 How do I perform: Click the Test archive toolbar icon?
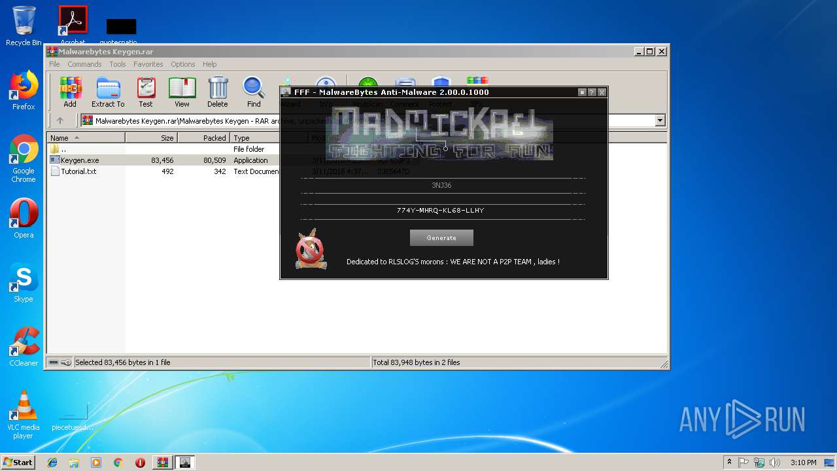click(x=146, y=92)
